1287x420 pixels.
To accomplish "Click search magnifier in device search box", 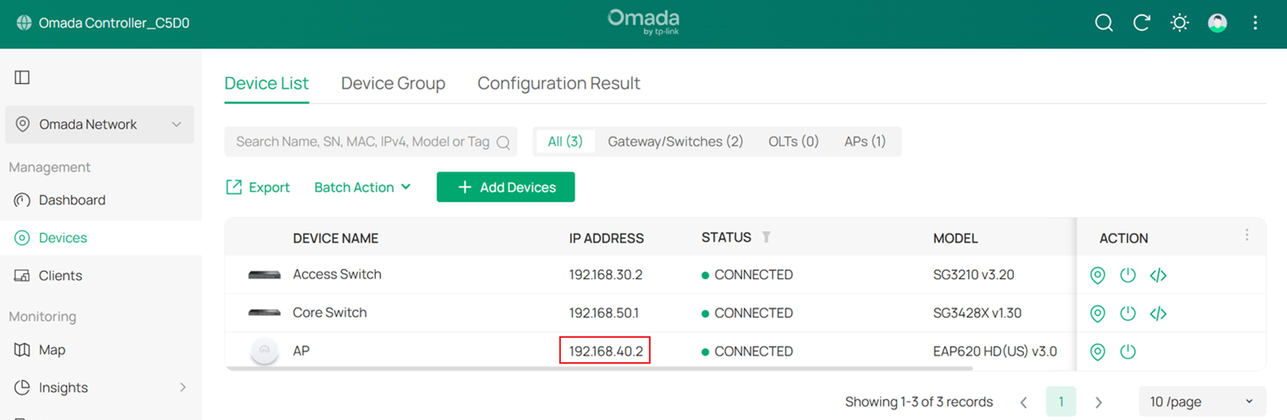I will click(x=503, y=142).
